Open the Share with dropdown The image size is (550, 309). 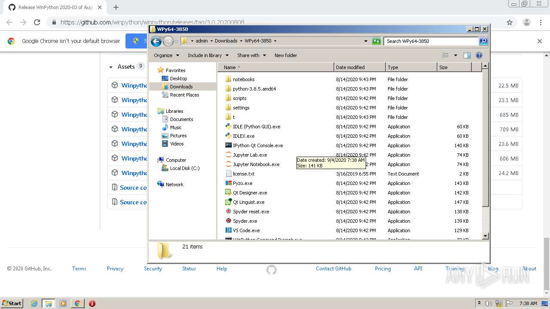click(x=251, y=55)
